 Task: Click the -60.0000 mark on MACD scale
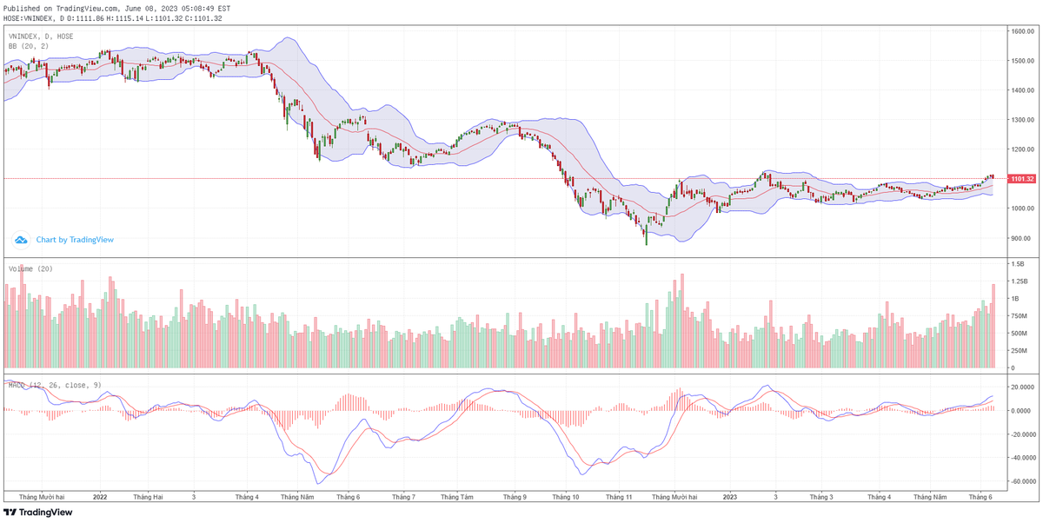(1020, 481)
